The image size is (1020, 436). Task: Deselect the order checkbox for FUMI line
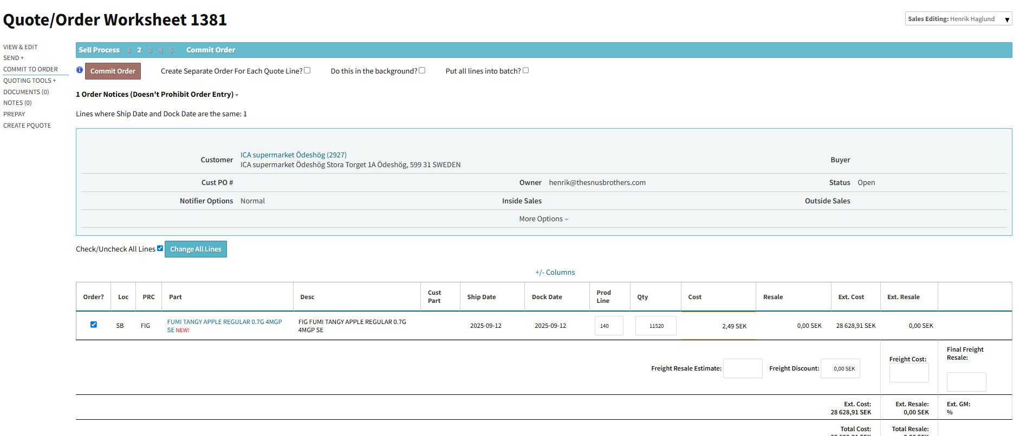(x=94, y=325)
